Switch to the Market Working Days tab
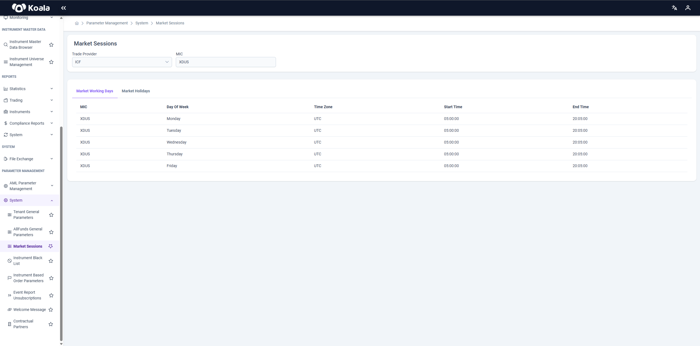This screenshot has height=346, width=700. tap(95, 91)
